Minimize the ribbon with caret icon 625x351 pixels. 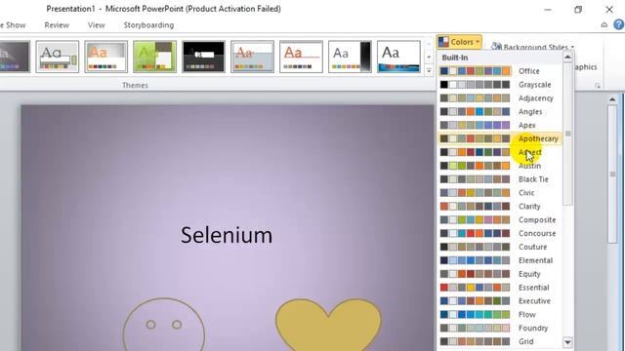[x=604, y=25]
